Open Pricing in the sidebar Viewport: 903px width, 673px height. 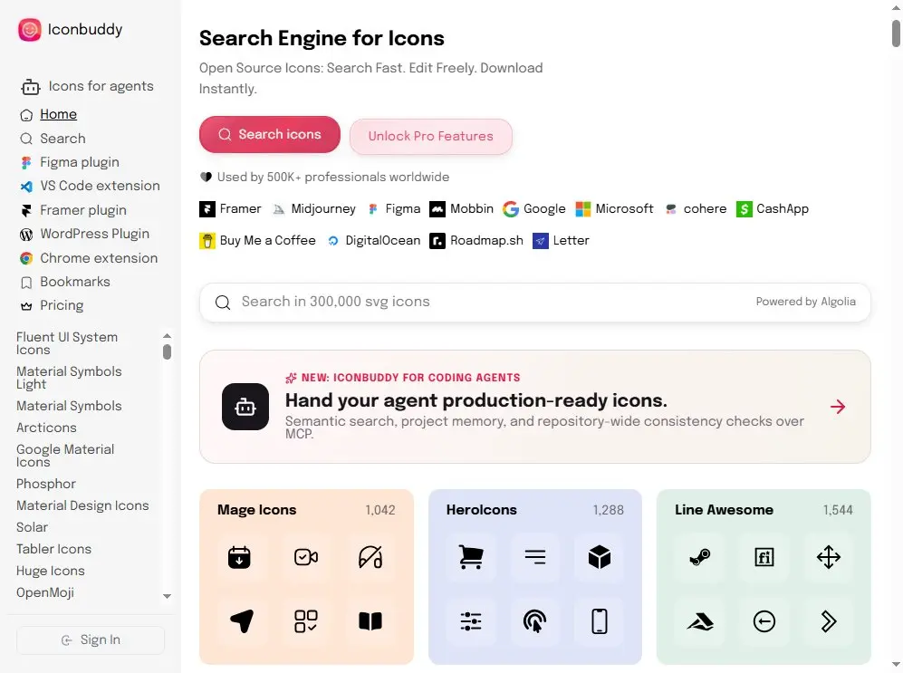(62, 305)
